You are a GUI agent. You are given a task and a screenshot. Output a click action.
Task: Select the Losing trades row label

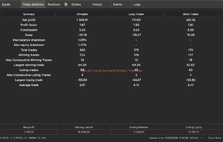tap(29, 70)
